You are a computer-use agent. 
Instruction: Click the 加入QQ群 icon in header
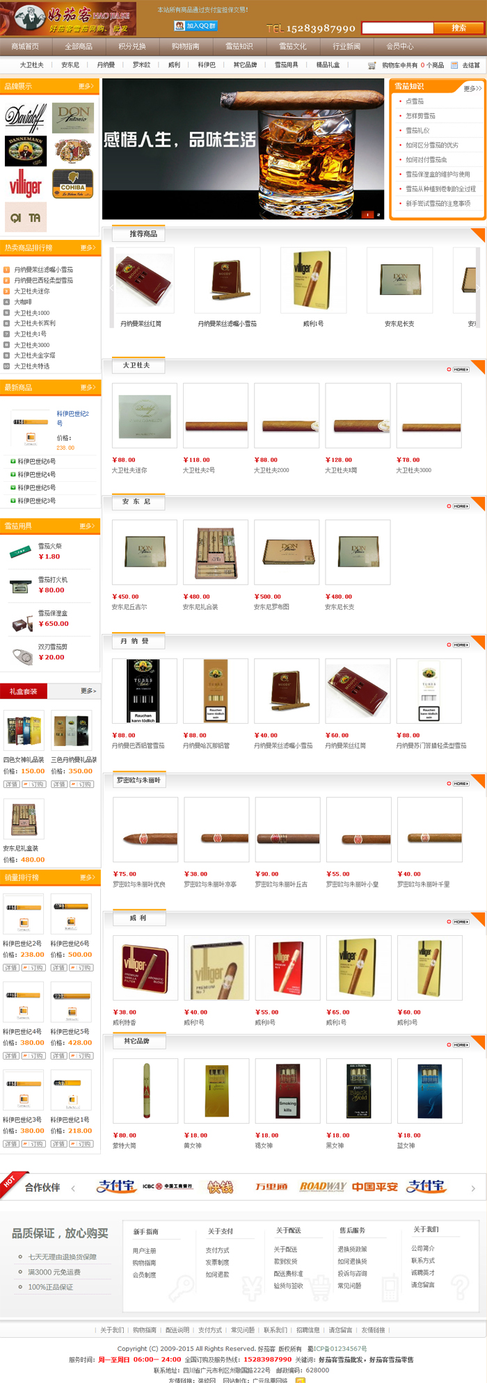coord(195,26)
